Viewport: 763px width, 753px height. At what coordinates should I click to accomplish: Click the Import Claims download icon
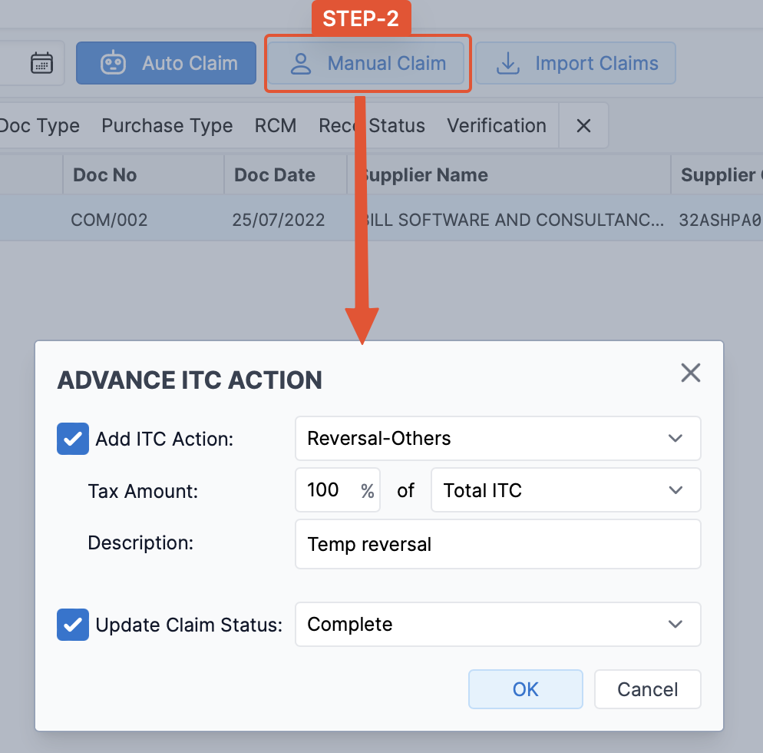[x=507, y=63]
